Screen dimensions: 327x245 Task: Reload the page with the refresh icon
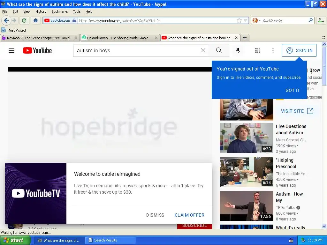click(24, 20)
